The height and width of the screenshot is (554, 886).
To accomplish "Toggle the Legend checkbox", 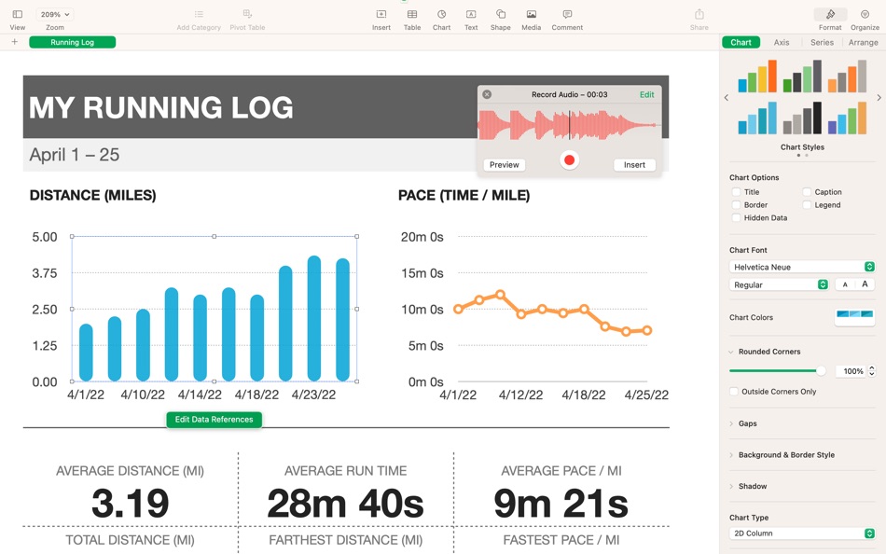I will (x=807, y=205).
